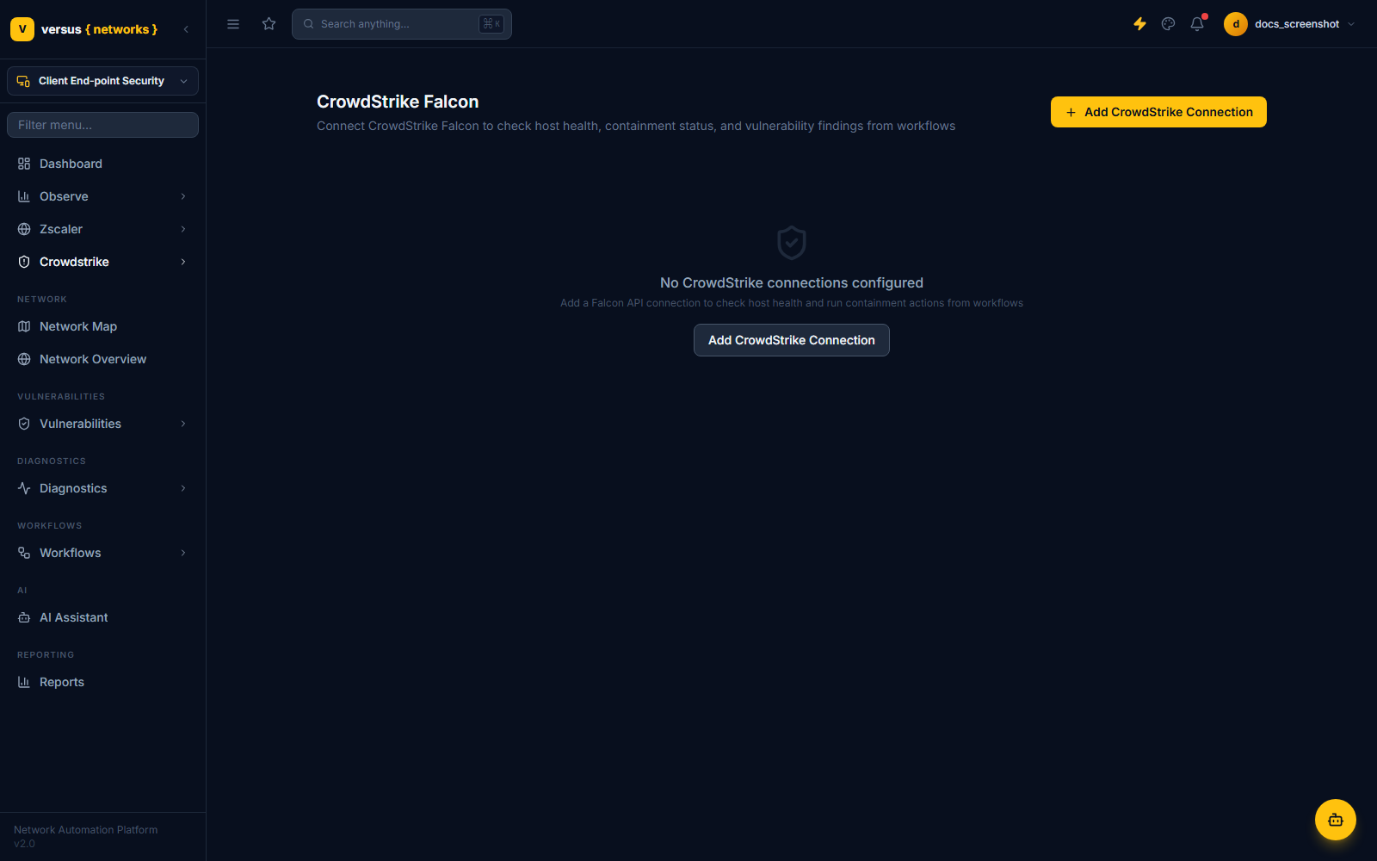Focus the Search anything field
This screenshot has width=1377, height=861.
tap(402, 24)
